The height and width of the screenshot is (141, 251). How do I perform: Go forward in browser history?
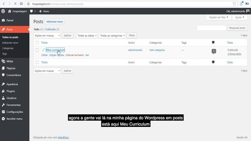click(x=9, y=4)
